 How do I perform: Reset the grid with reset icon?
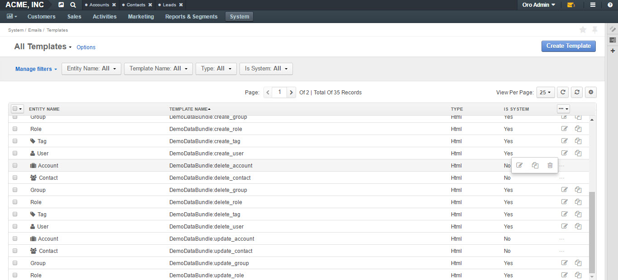point(577,92)
